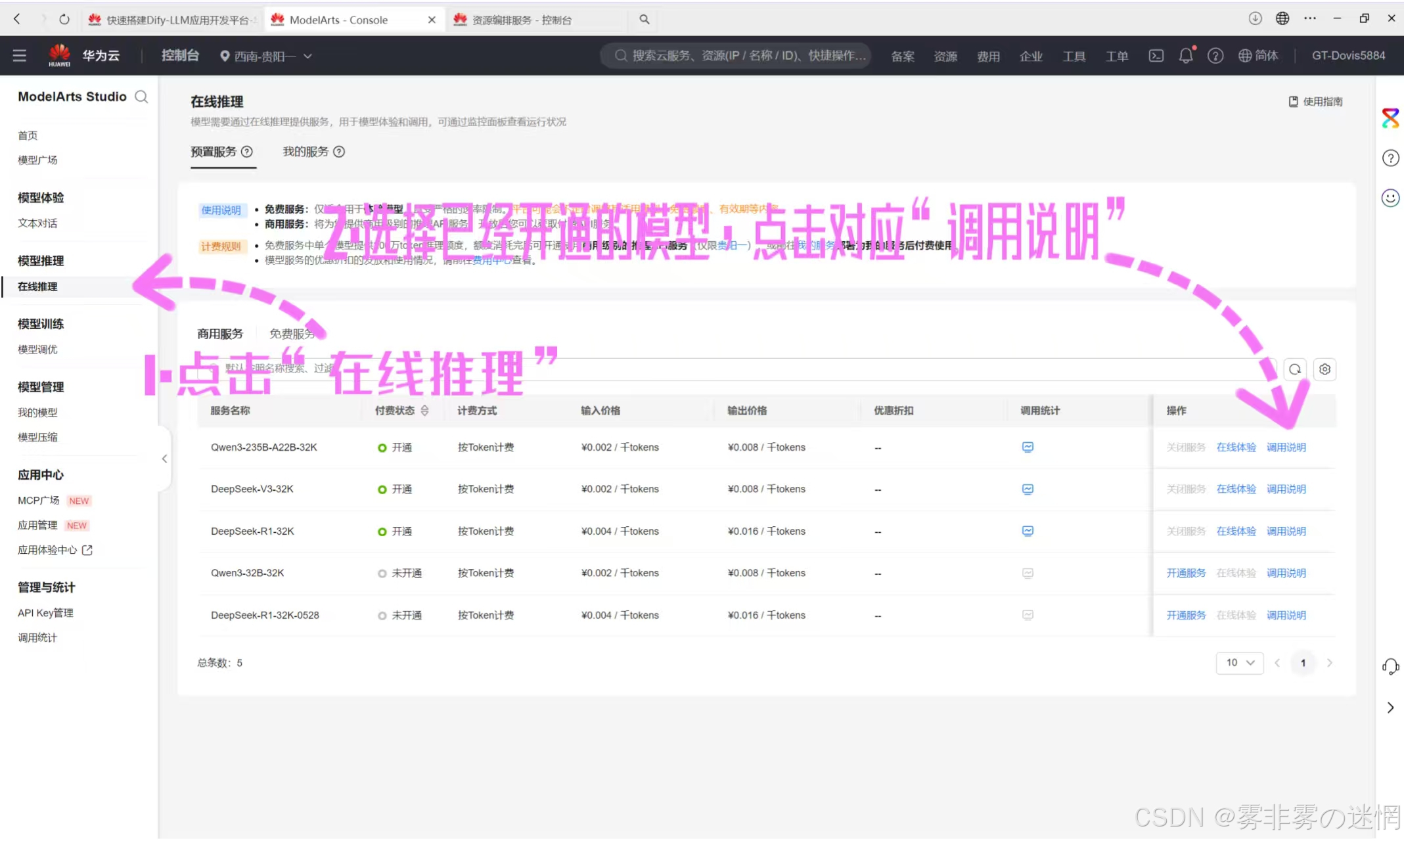Open the notification bell
The width and height of the screenshot is (1404, 841).
[x=1186, y=56]
